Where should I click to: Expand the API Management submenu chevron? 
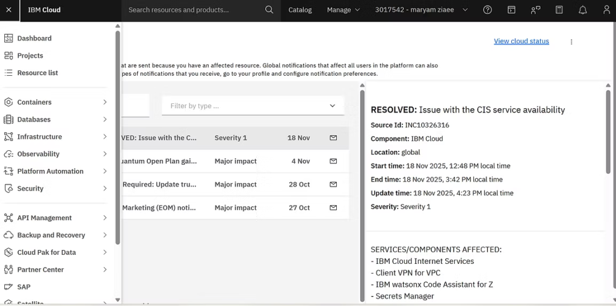click(105, 218)
